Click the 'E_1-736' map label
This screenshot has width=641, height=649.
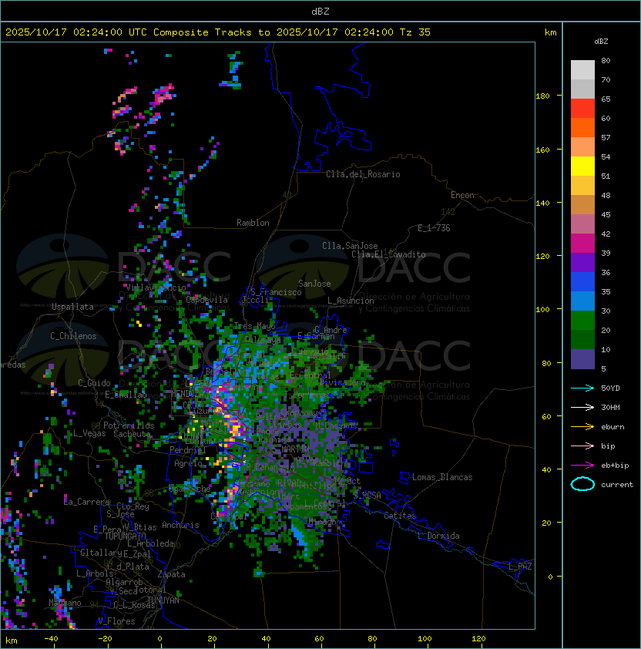pyautogui.click(x=434, y=228)
